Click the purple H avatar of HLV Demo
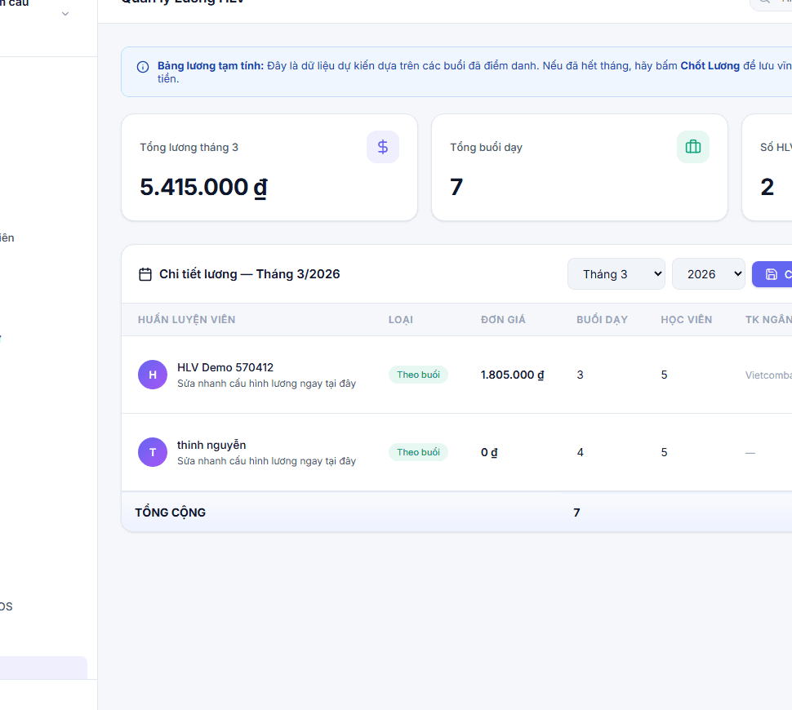 [x=153, y=375]
